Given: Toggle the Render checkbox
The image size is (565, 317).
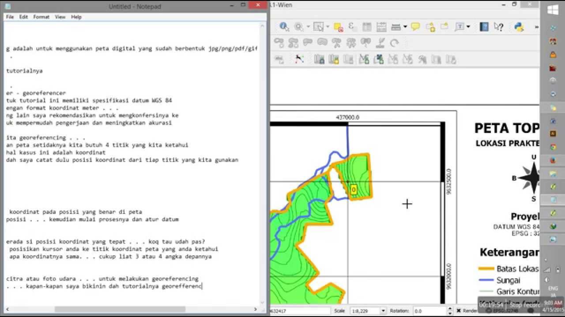Looking at the screenshot, I should point(459,311).
